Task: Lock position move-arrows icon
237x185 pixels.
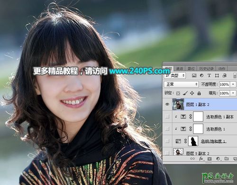Action: [192, 93]
